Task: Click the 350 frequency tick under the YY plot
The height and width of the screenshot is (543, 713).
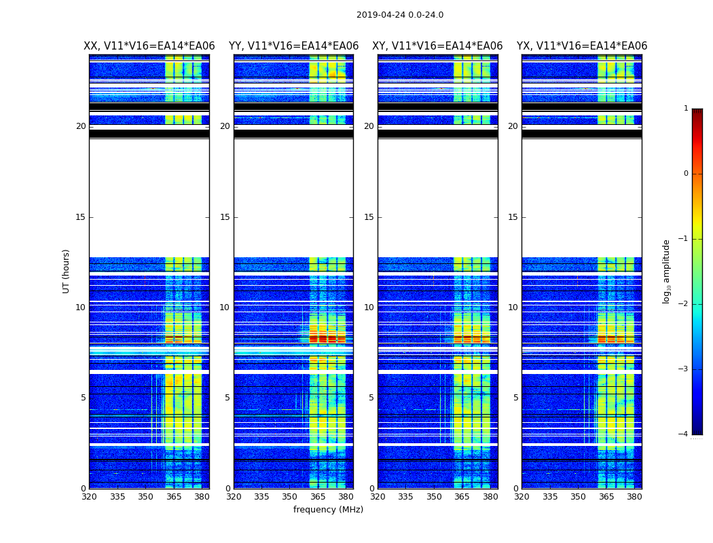Action: (x=290, y=497)
